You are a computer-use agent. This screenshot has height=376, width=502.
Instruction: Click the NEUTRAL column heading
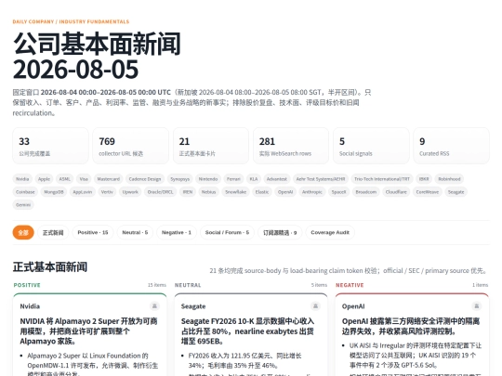pyautogui.click(x=188, y=285)
